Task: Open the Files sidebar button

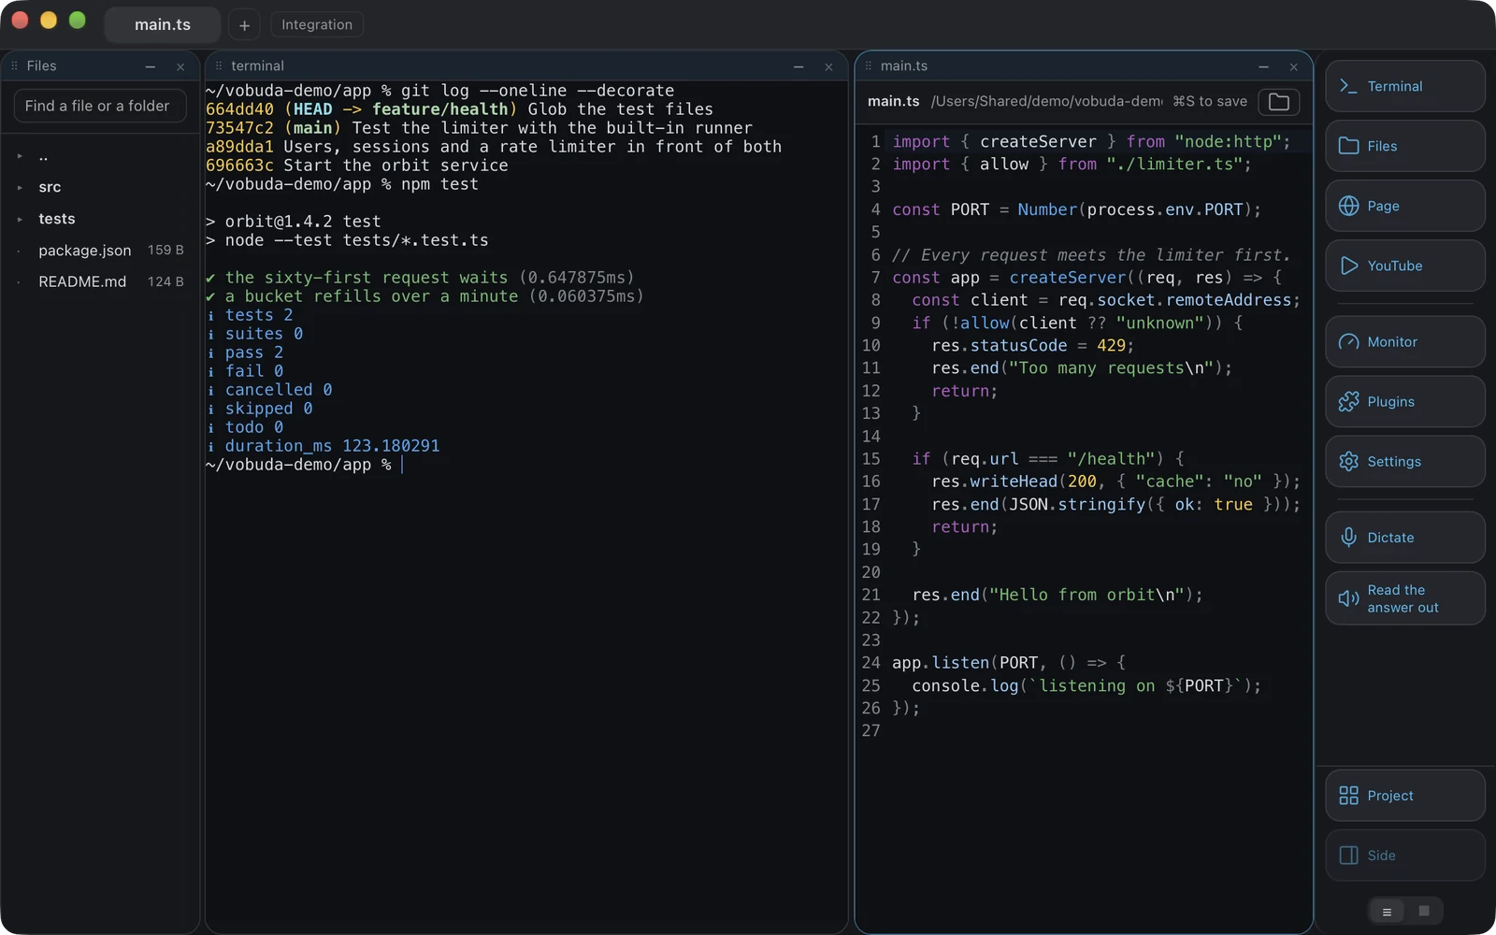Action: (x=1404, y=146)
